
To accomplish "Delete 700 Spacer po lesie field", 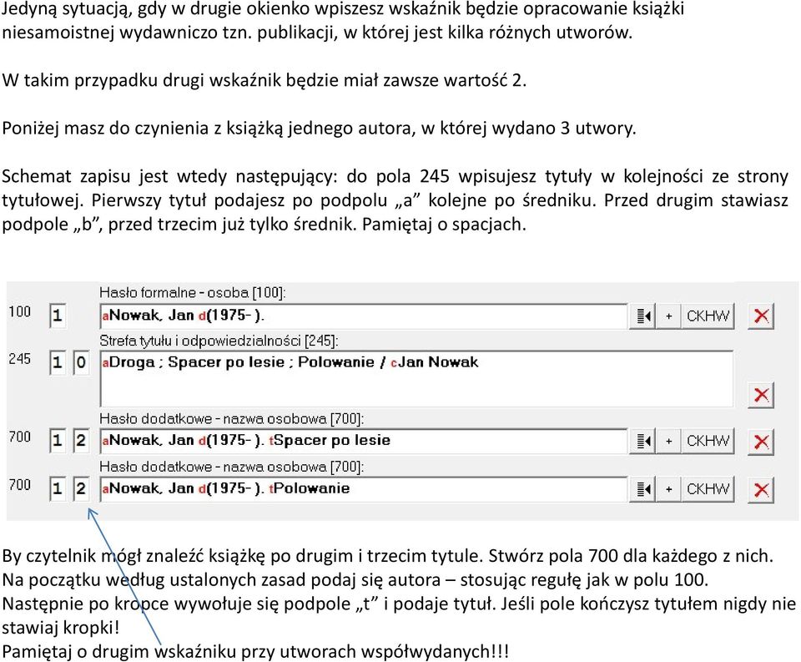I will tap(761, 442).
